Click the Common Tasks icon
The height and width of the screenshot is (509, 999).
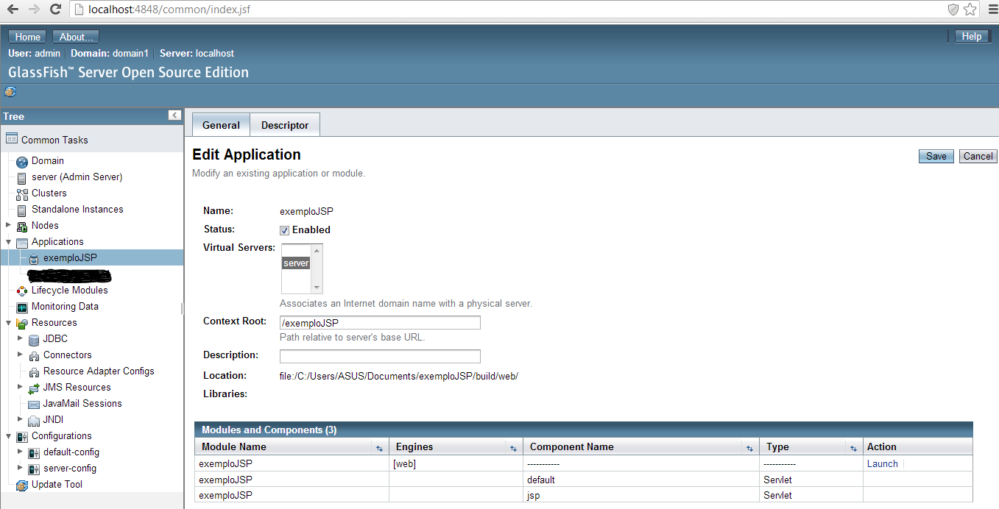(x=12, y=139)
